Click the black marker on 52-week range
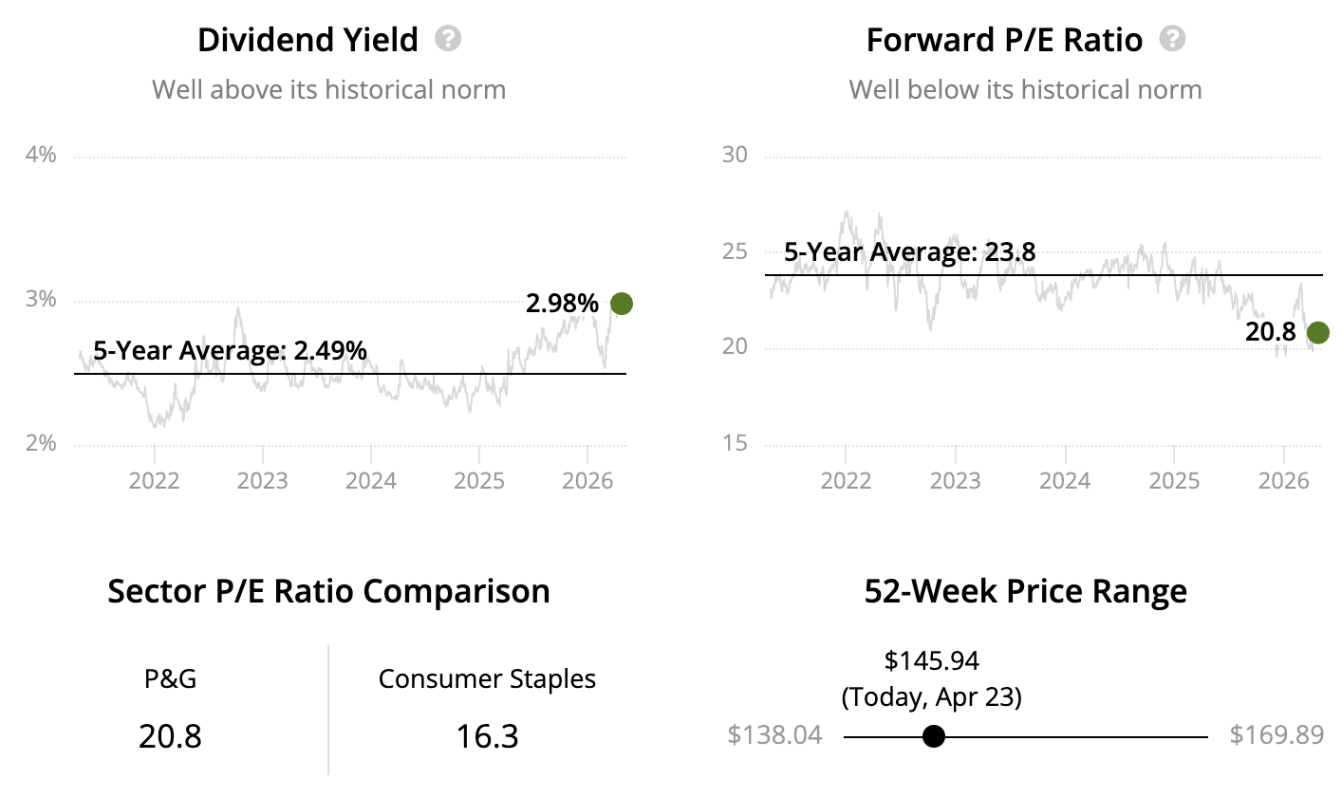Image resolution: width=1342 pixels, height=797 pixels. (934, 736)
